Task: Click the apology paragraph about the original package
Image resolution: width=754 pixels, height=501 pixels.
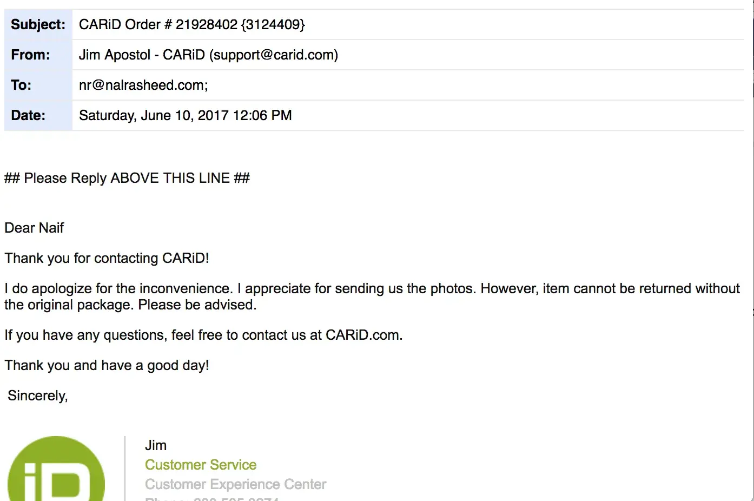Action: 372,296
